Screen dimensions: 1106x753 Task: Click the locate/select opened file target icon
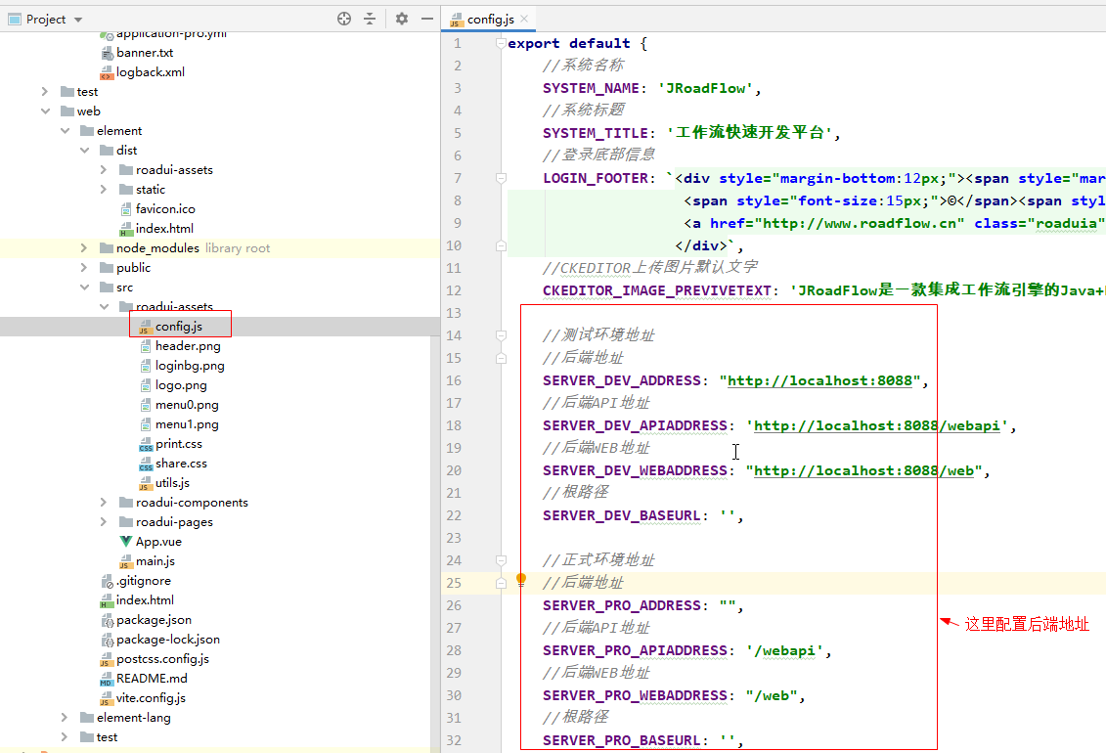(344, 19)
